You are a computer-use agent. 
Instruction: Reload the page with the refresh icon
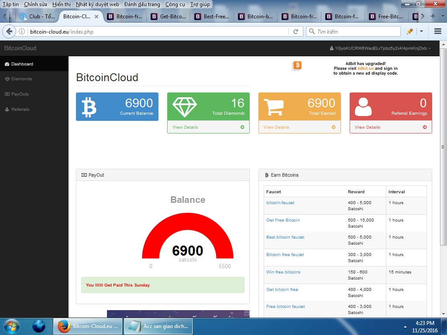pyautogui.click(x=296, y=31)
